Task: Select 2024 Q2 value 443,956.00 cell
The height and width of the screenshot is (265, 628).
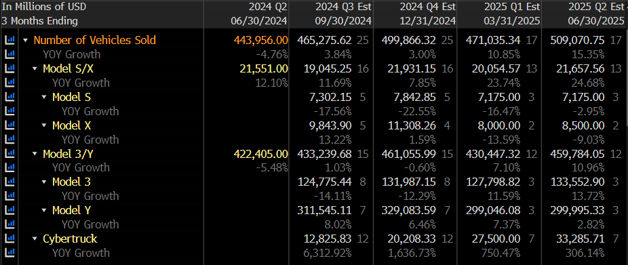Action: tap(260, 40)
